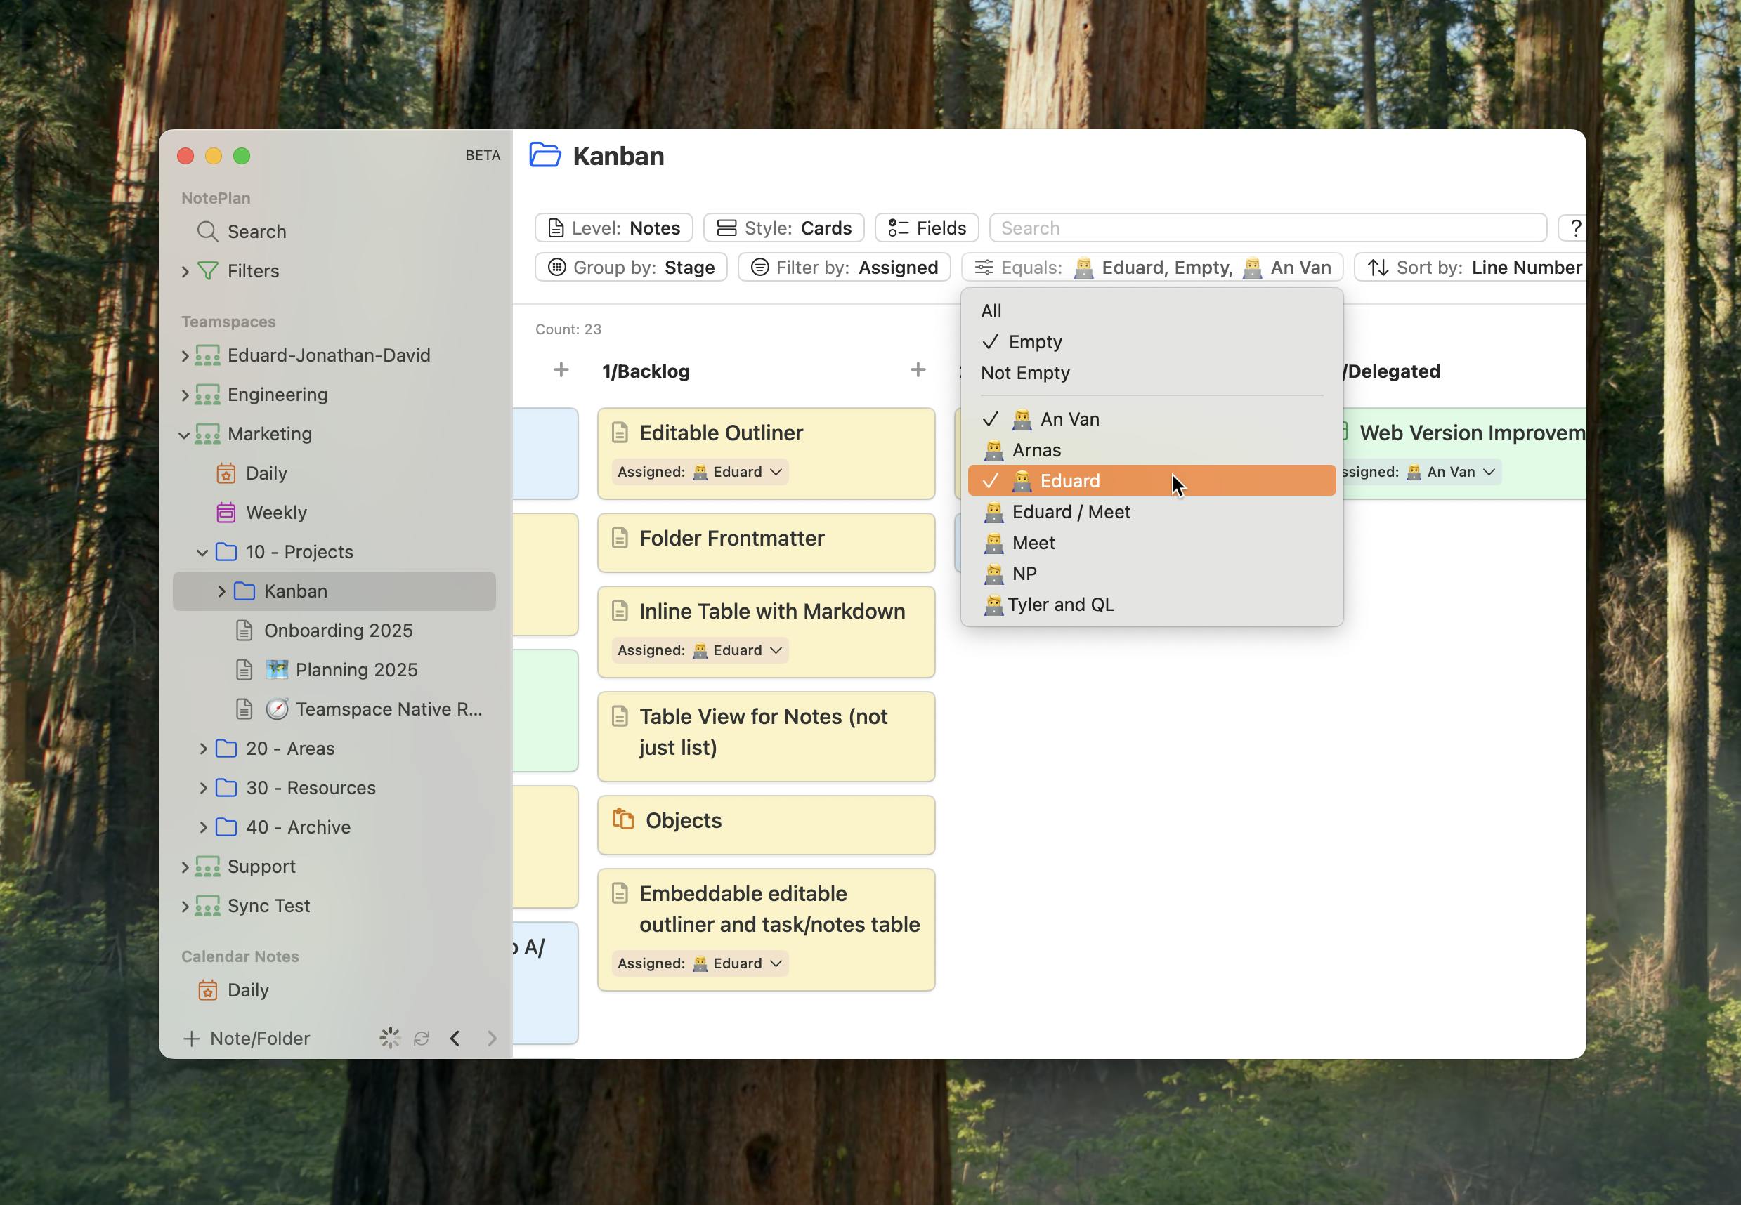This screenshot has height=1205, width=1741.
Task: Go forward with the right arrow icon
Action: coord(492,1038)
